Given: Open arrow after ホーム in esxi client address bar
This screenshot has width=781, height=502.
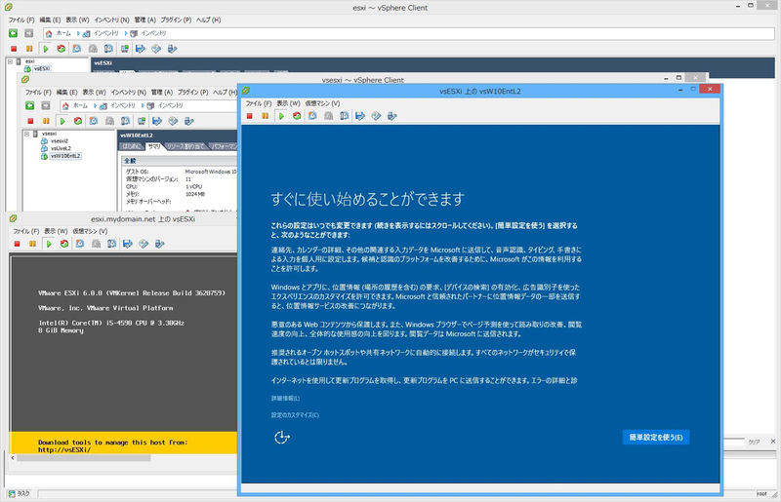Looking at the screenshot, I should pyautogui.click(x=78, y=33).
